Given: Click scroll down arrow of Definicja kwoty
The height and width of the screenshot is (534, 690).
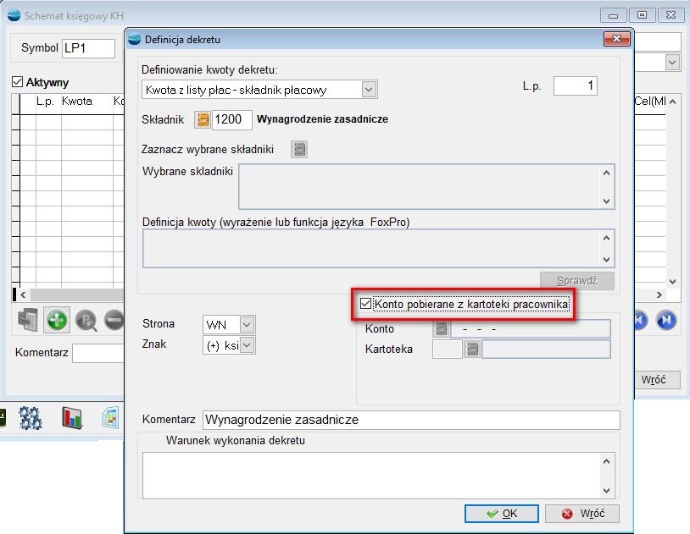Looking at the screenshot, I should [606, 259].
